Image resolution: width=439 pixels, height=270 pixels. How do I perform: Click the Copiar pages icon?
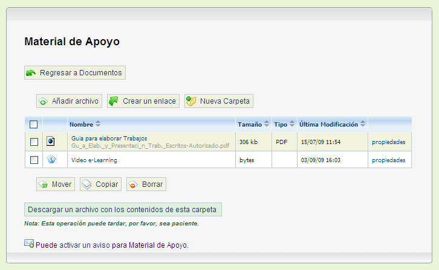pos(86,184)
